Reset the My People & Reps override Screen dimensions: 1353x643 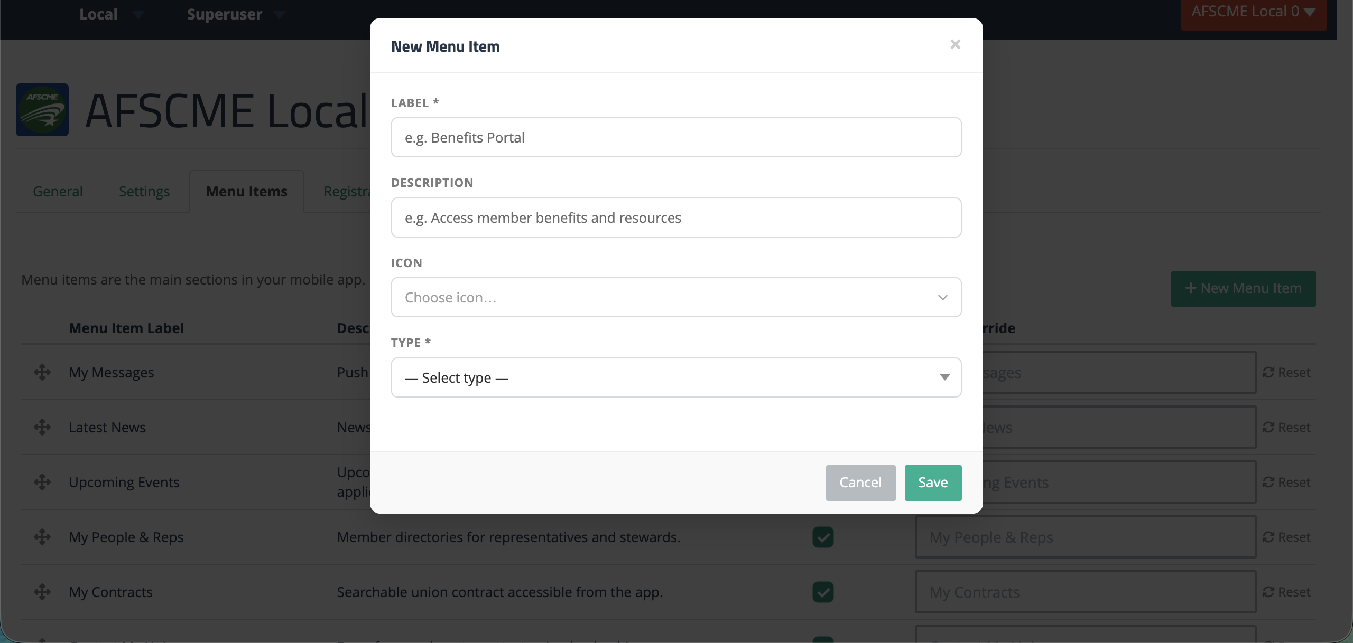(1286, 537)
